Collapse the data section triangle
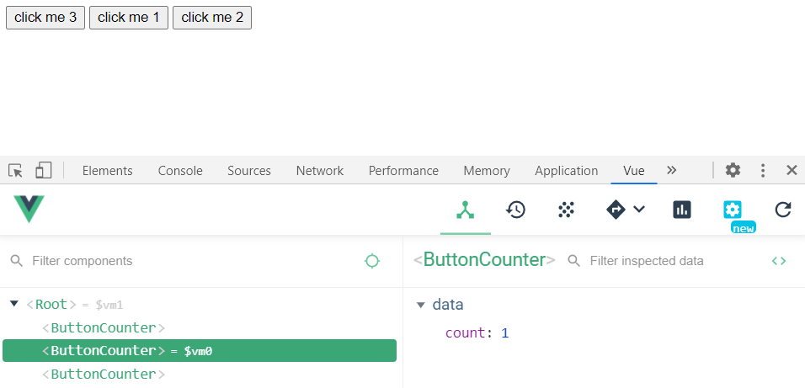This screenshot has width=805, height=388. point(421,305)
